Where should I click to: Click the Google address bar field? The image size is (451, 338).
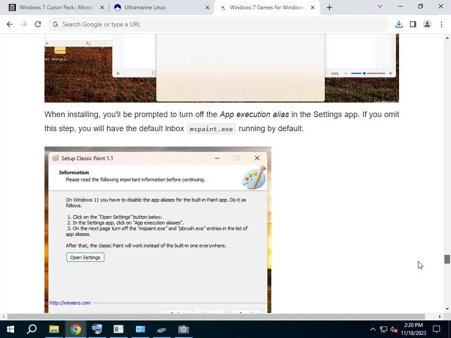click(218, 25)
